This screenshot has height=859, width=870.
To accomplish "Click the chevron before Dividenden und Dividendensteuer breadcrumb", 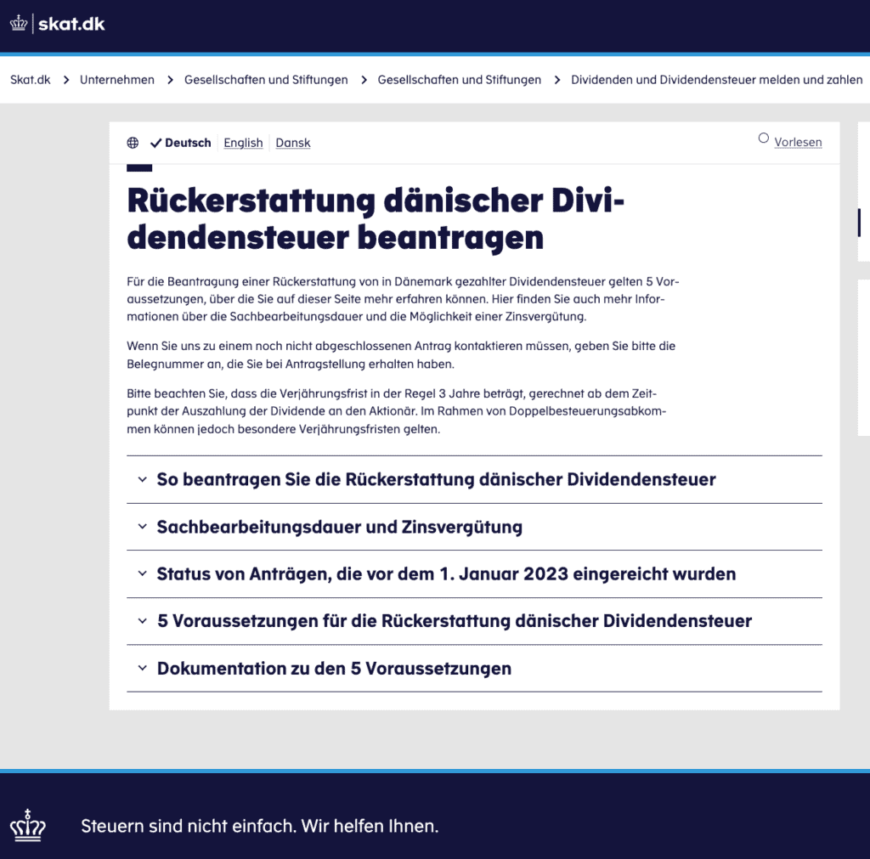I will click(557, 80).
